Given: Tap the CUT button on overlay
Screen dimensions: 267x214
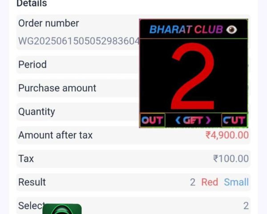Looking at the screenshot, I should coord(235,120).
